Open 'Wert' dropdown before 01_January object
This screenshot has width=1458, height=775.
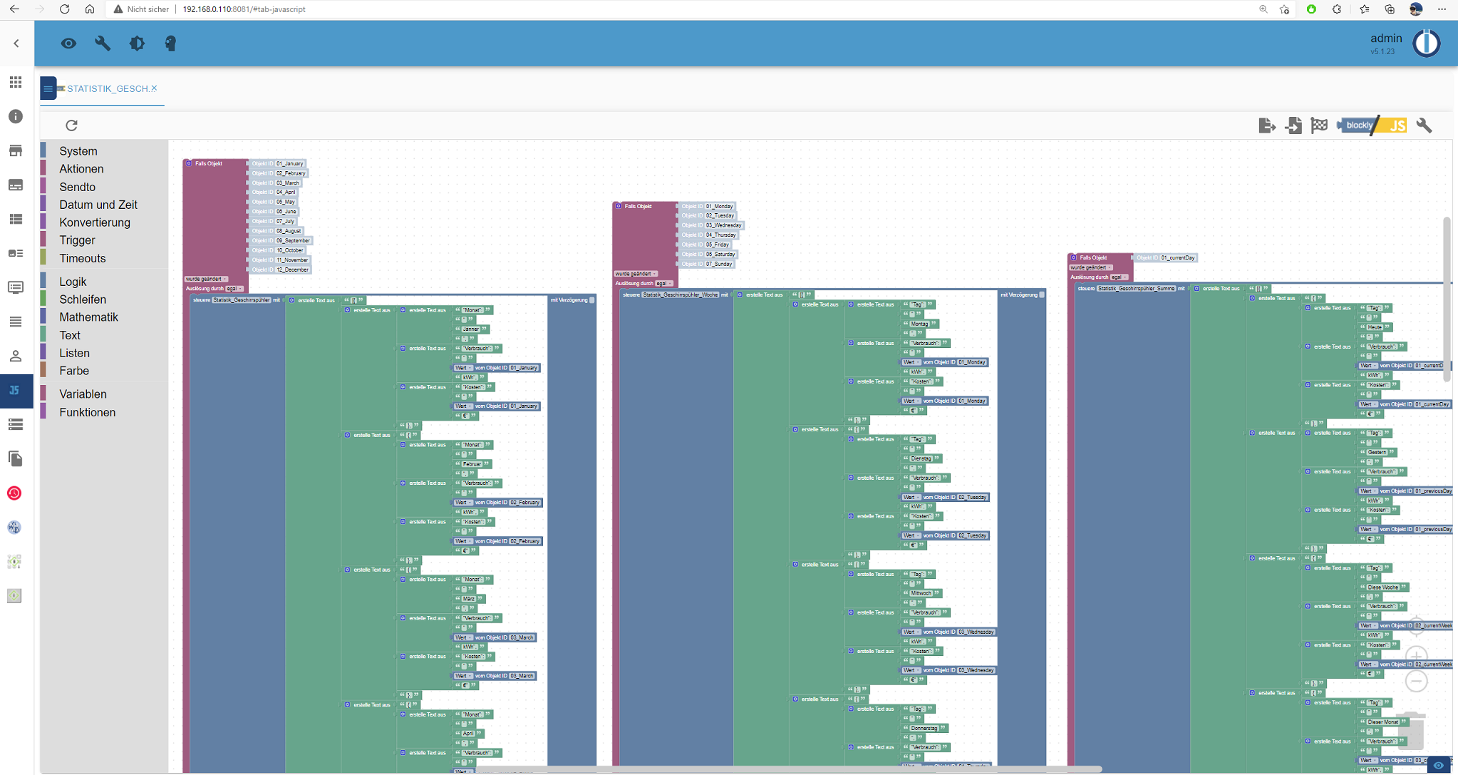pyautogui.click(x=464, y=368)
